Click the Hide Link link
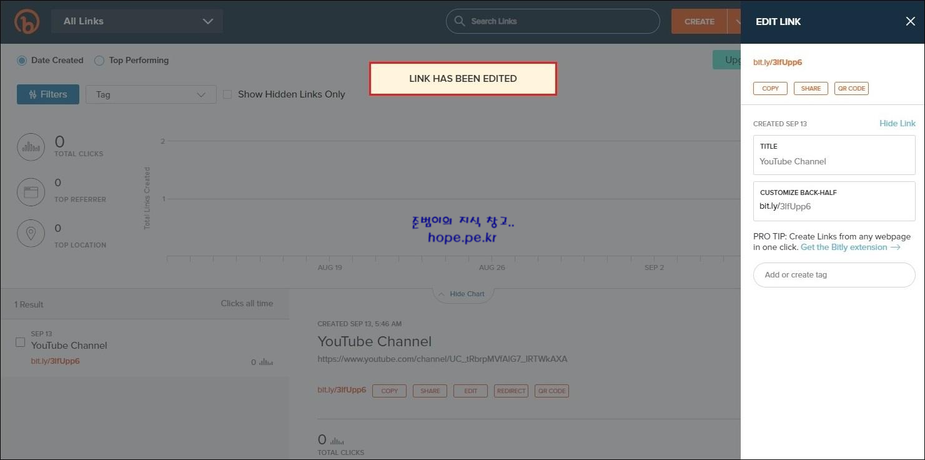The width and height of the screenshot is (925, 460). click(898, 123)
